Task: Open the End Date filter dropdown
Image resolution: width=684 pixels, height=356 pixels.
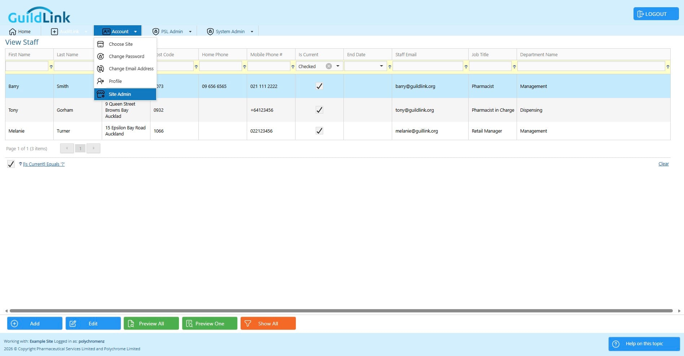Action: [x=381, y=66]
